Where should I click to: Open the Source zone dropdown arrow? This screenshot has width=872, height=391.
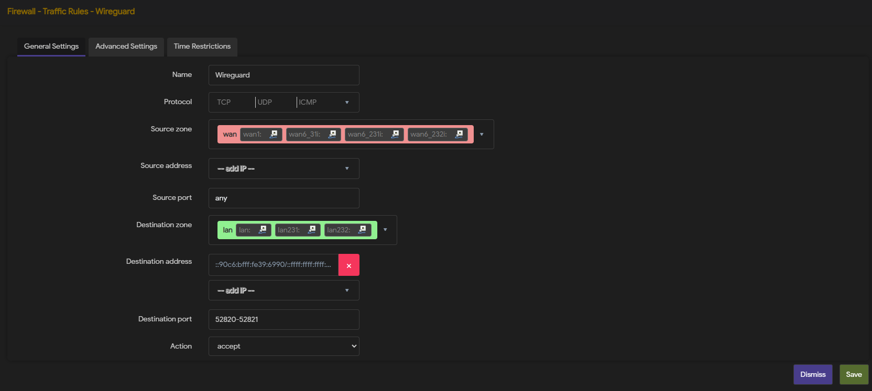click(x=482, y=135)
